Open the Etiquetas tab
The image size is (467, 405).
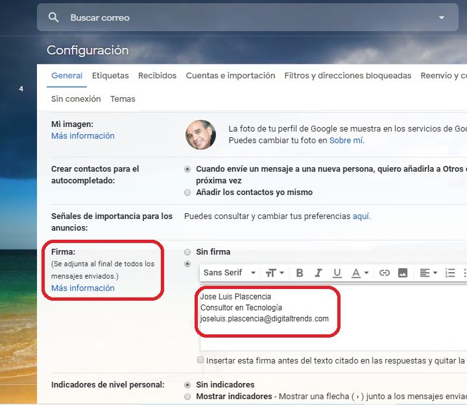coord(110,76)
